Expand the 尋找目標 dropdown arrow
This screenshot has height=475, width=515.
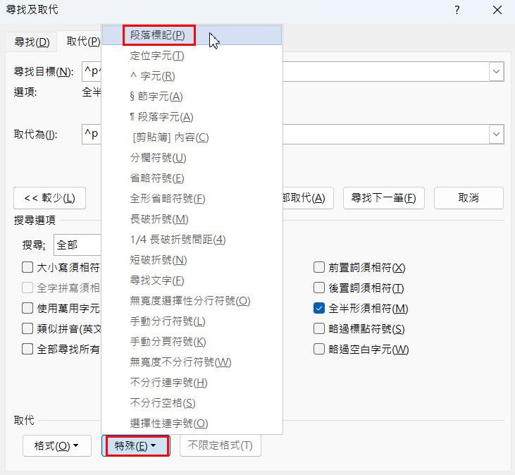tap(496, 72)
